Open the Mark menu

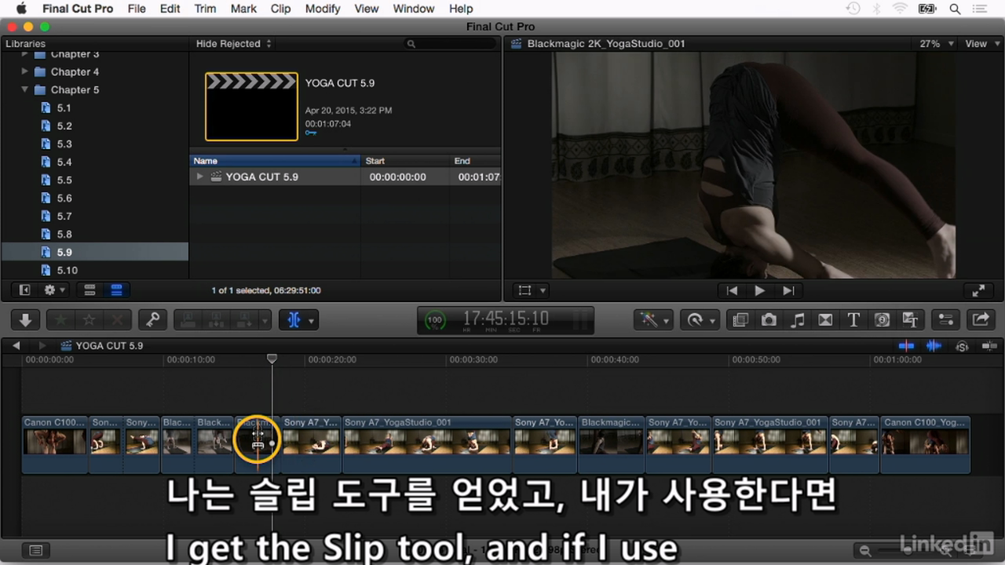[243, 9]
